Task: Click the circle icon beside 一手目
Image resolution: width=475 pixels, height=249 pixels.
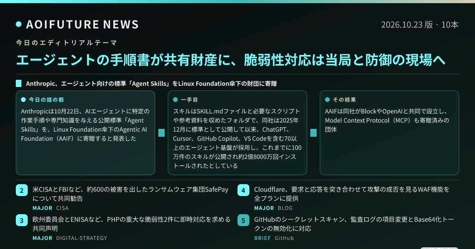Action: point(175,100)
